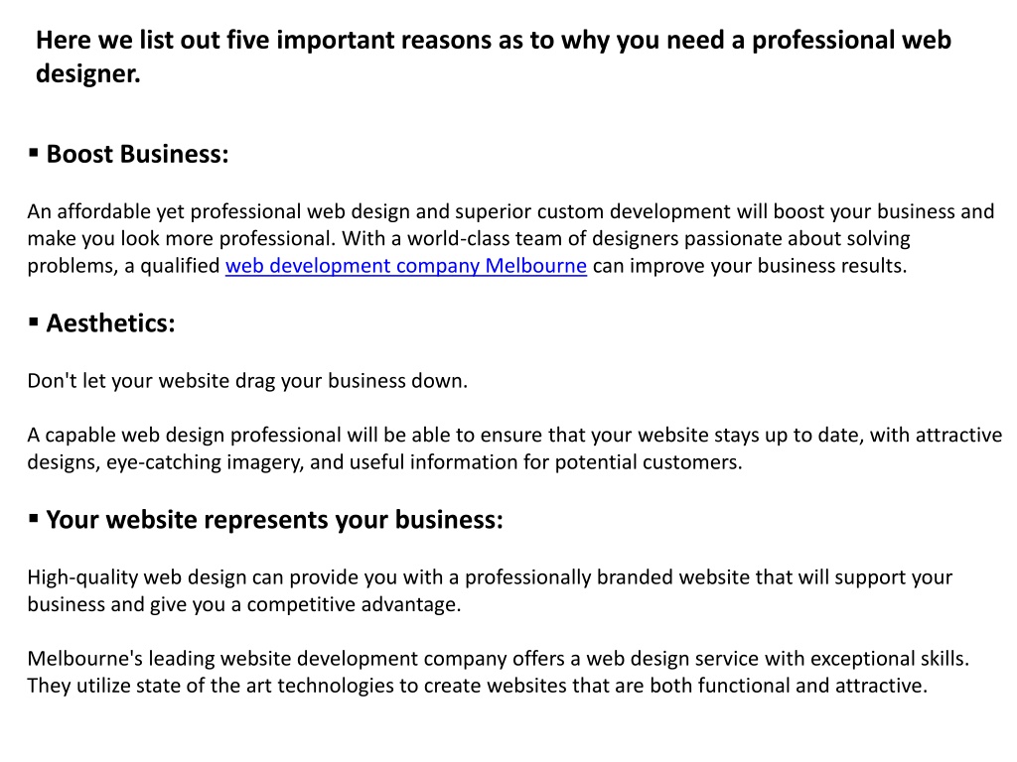This screenshot has width=1017, height=762.
Task: Click the Aesthetics heading
Action: 111,323
